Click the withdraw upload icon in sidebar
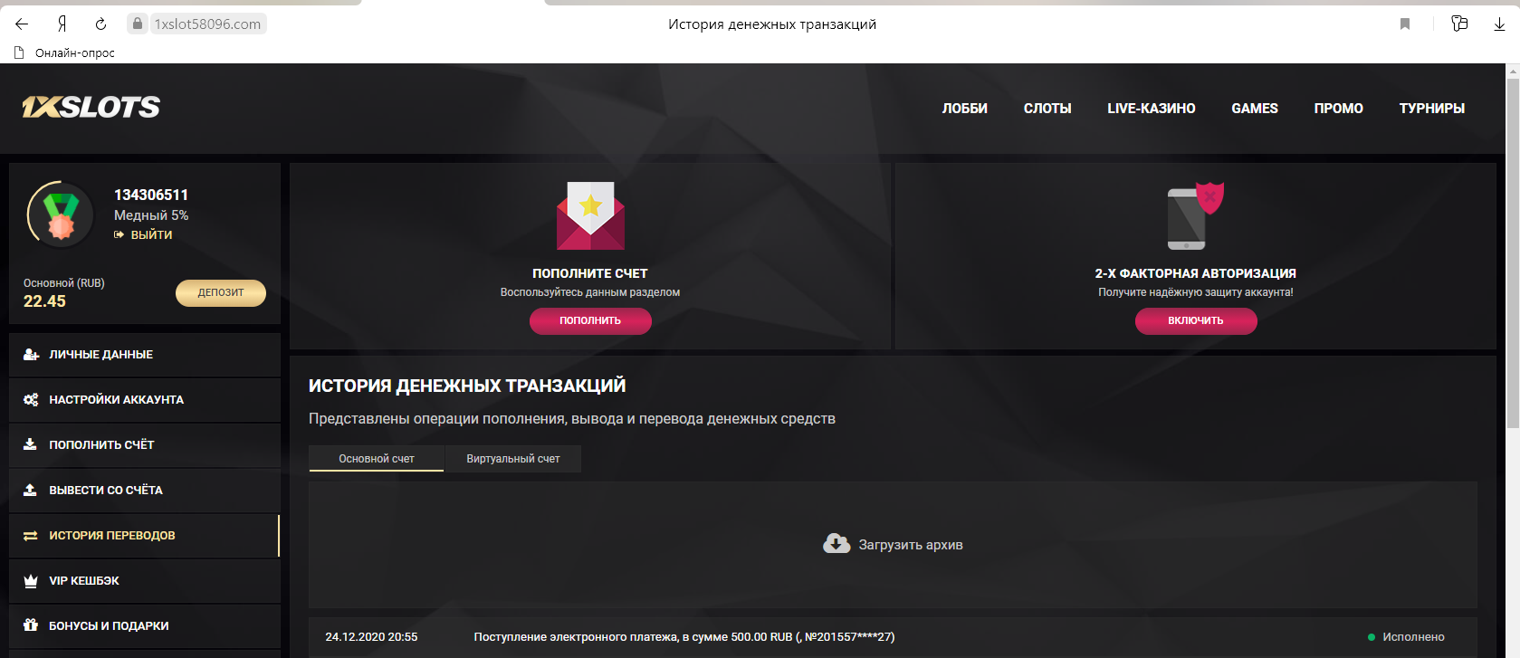This screenshot has width=1520, height=658. [x=30, y=490]
